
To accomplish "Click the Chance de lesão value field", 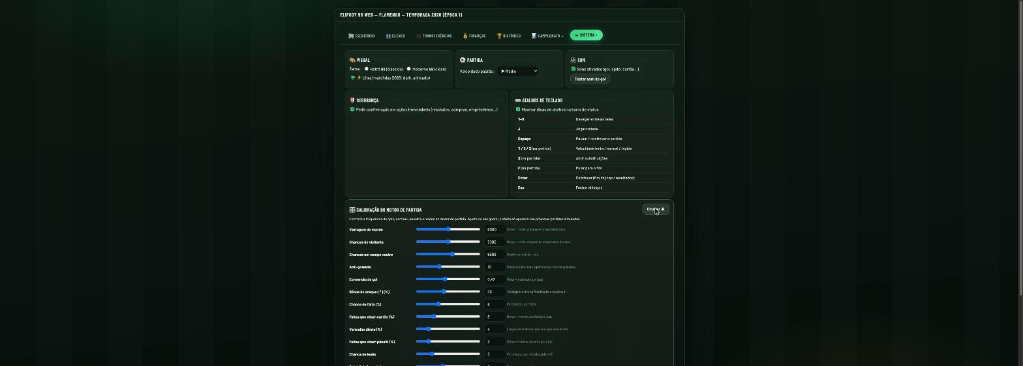I will (x=495, y=354).
